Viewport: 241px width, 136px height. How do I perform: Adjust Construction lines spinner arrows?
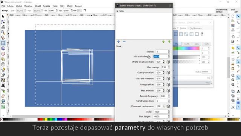[x=169, y=101]
